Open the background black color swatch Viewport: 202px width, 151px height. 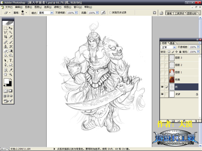pyautogui.click(x=10, y=84)
